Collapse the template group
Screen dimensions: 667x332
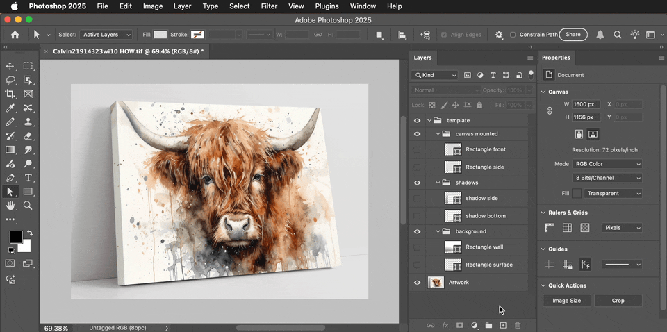429,120
